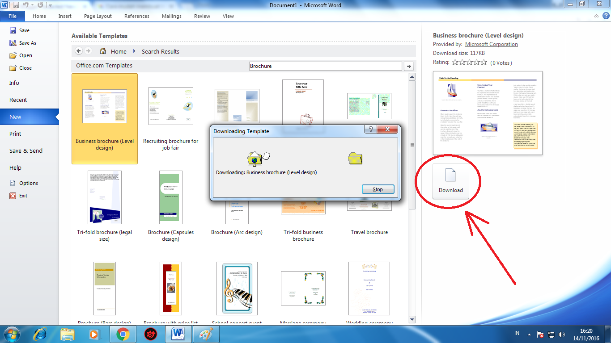
Task: Click Stop in the Downloading Template dialog
Action: [378, 189]
